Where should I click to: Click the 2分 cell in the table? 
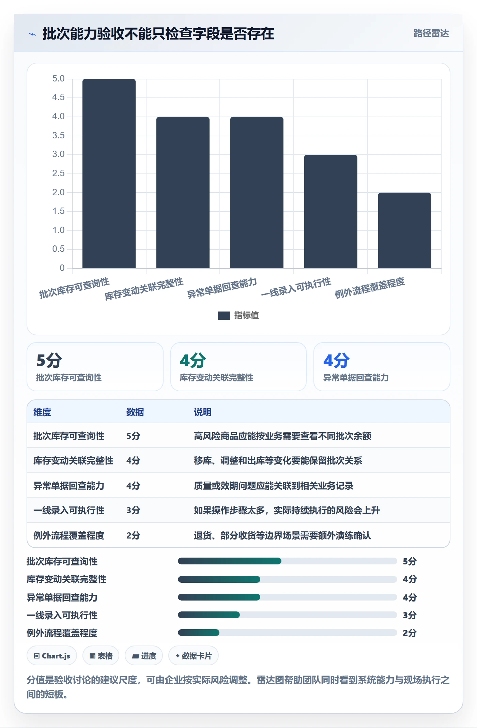(x=133, y=535)
